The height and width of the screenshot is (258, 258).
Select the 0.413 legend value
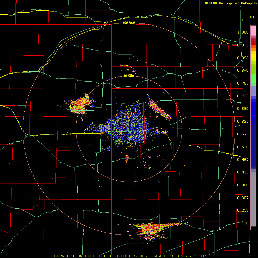pos(243,172)
